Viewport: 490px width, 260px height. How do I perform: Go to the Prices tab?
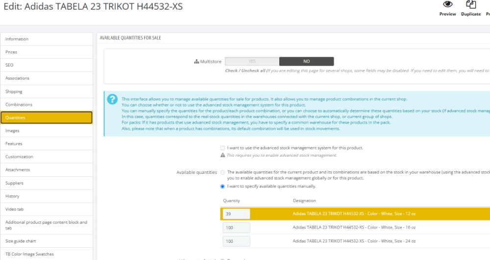click(x=47, y=52)
